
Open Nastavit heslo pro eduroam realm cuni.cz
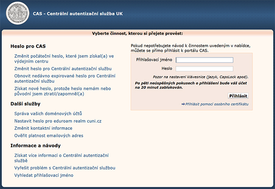point(58,121)
